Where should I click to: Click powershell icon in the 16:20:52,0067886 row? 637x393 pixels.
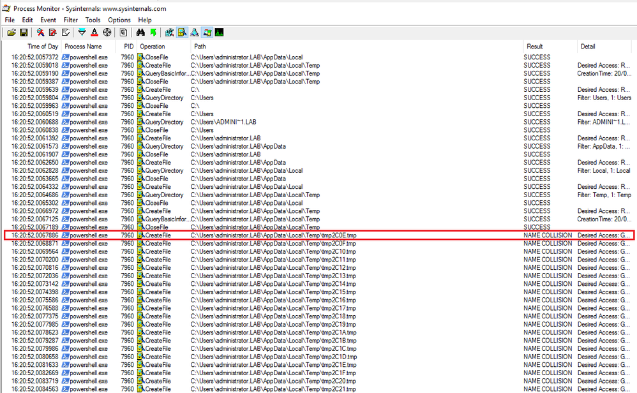(65, 235)
